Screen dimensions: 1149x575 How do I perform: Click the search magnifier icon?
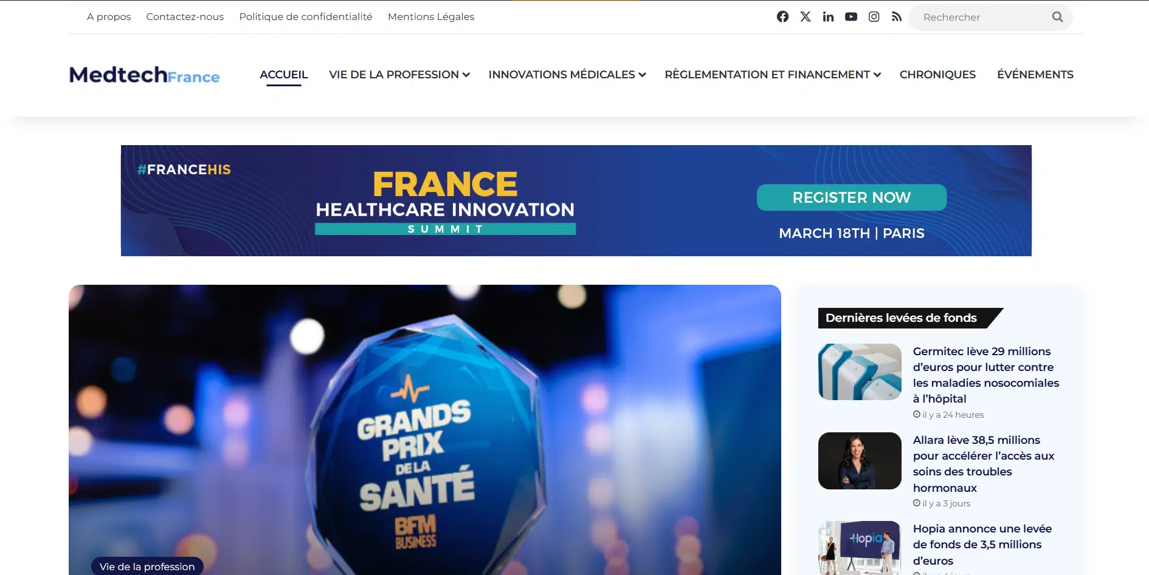coord(1058,17)
